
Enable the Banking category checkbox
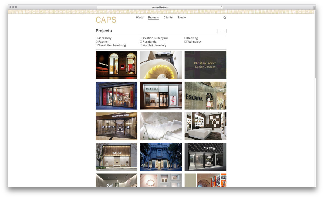(x=185, y=38)
